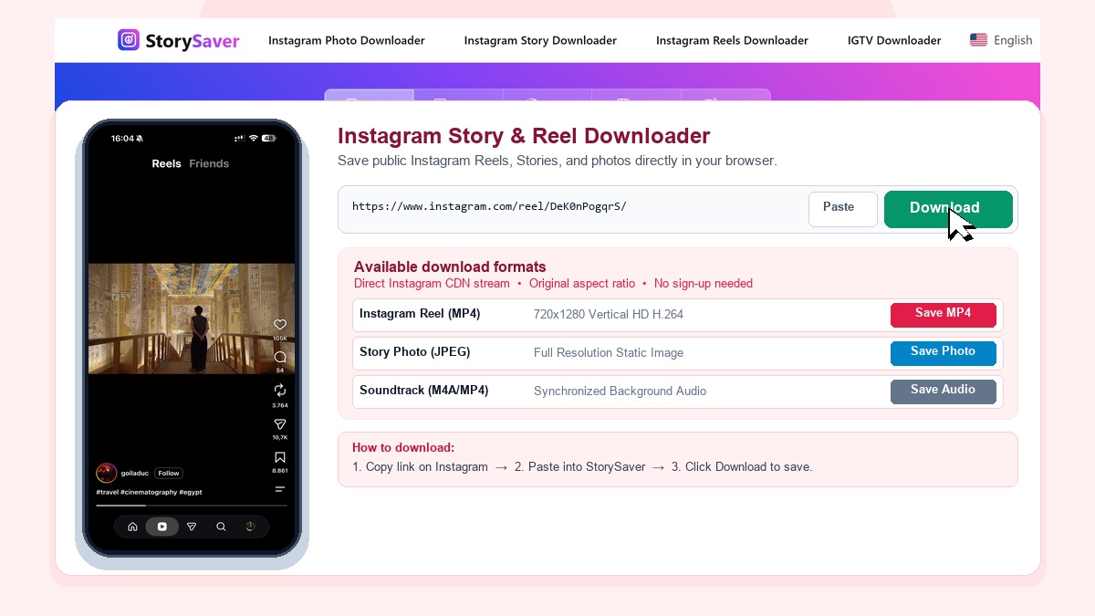Click Save Audio for Soundtrack
Screen dimensions: 1095x616
943,391
